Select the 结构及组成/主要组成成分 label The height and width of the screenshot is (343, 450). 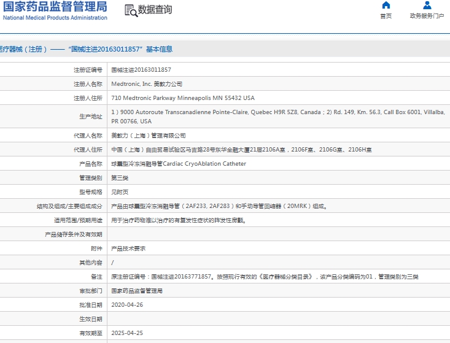click(69, 206)
